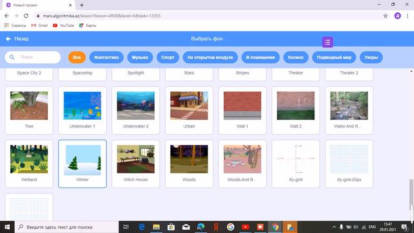The image size is (414, 233).
Task: Open the purple list menu icon
Action: pyautogui.click(x=327, y=42)
